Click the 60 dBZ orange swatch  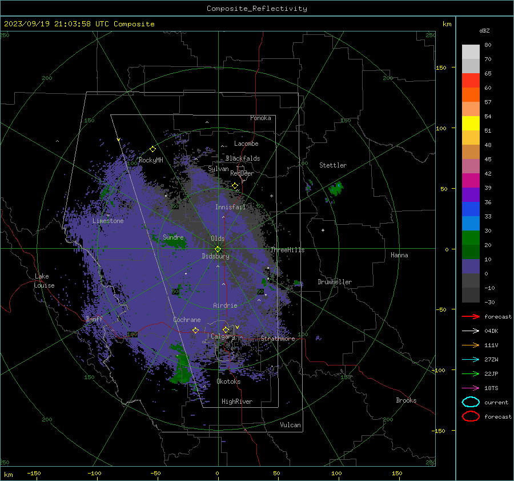click(x=471, y=94)
